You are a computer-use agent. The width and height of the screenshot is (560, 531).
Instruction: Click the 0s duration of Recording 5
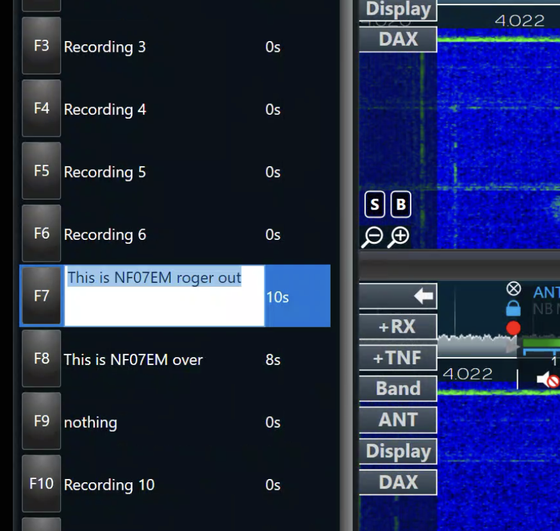(273, 172)
